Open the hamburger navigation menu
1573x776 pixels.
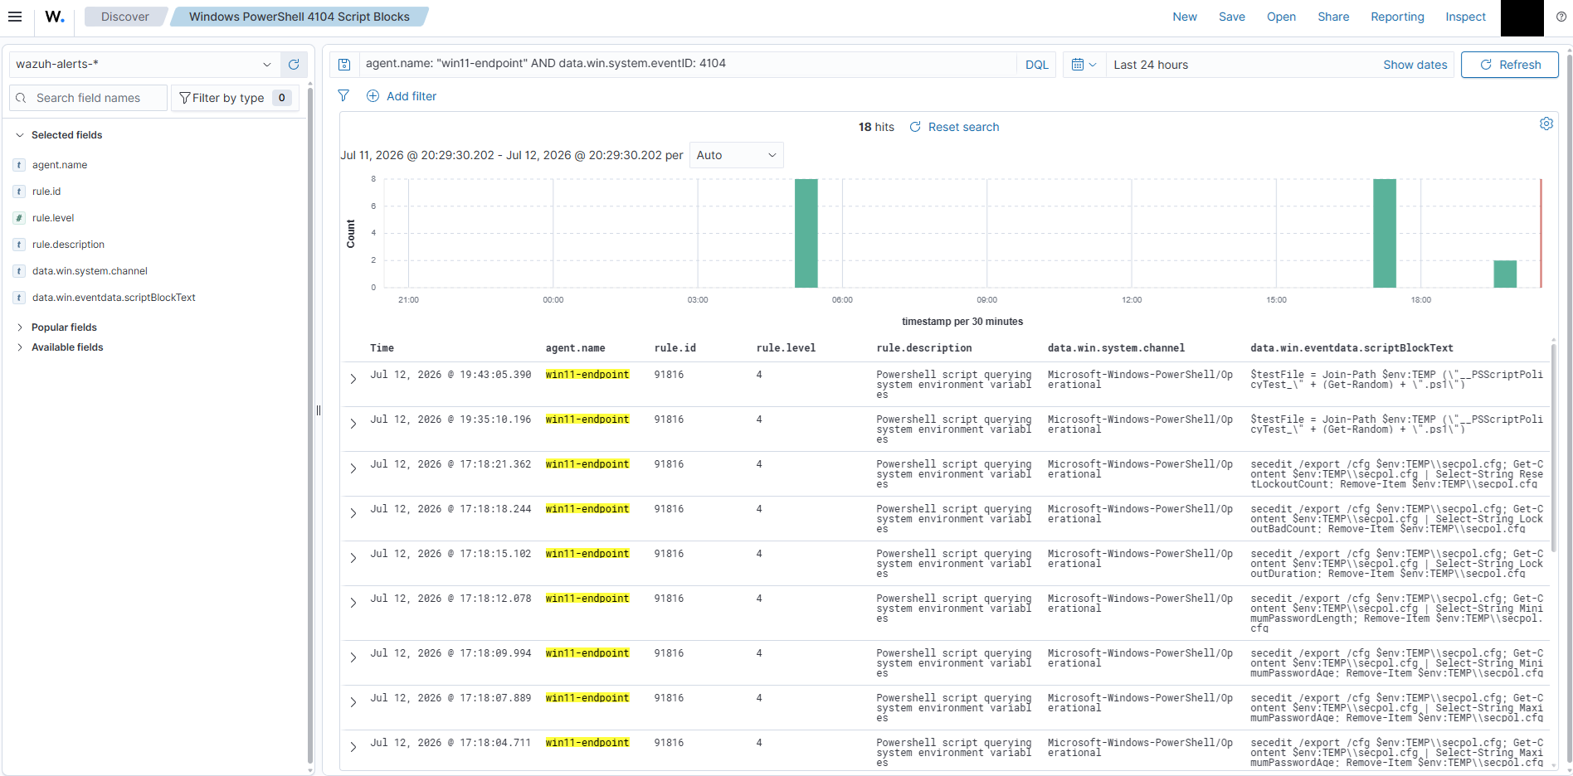pos(15,17)
